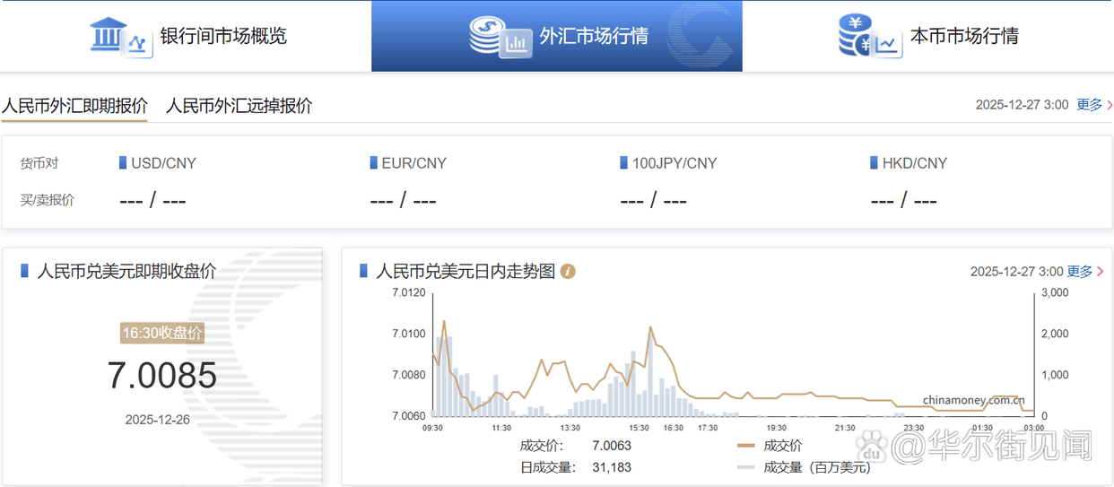Click the 16:30收盘价 label badge

162,334
